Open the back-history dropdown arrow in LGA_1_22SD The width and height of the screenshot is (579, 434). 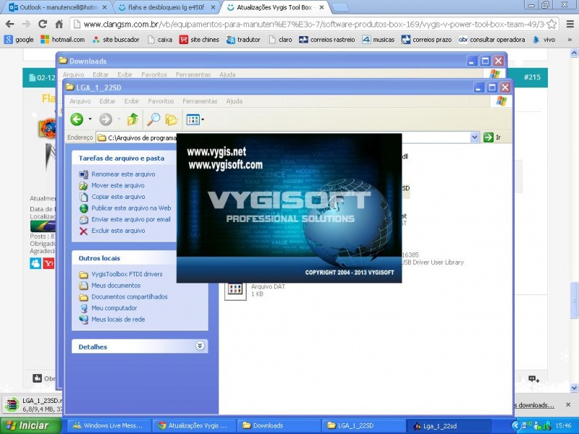pyautogui.click(x=90, y=119)
